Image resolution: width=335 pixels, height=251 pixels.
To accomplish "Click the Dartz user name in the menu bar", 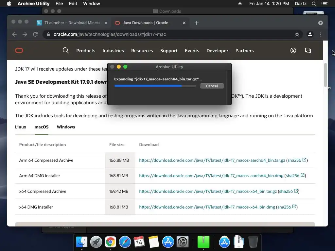I will (301, 4).
